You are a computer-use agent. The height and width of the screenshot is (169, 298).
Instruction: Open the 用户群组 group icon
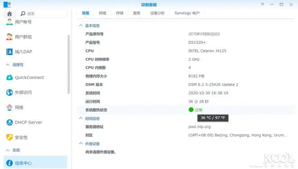pyautogui.click(x=9, y=37)
